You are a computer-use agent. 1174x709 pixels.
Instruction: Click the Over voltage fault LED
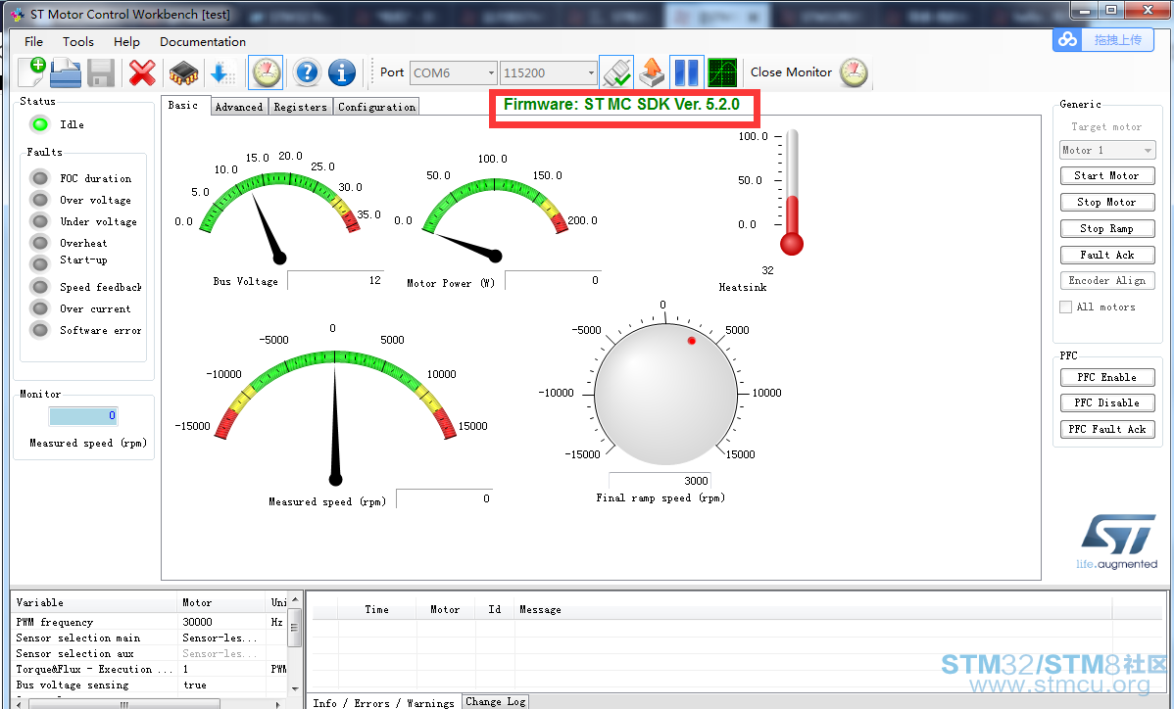tap(39, 200)
